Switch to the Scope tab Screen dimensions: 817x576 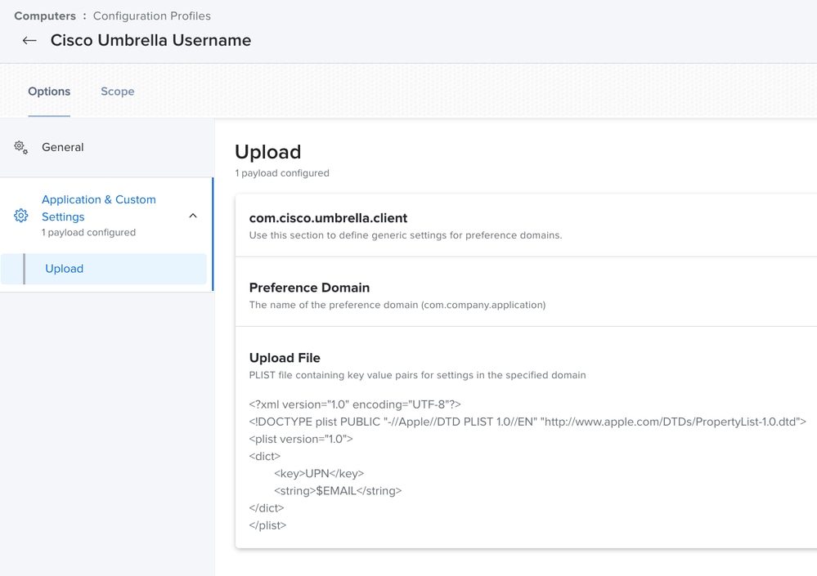117,92
